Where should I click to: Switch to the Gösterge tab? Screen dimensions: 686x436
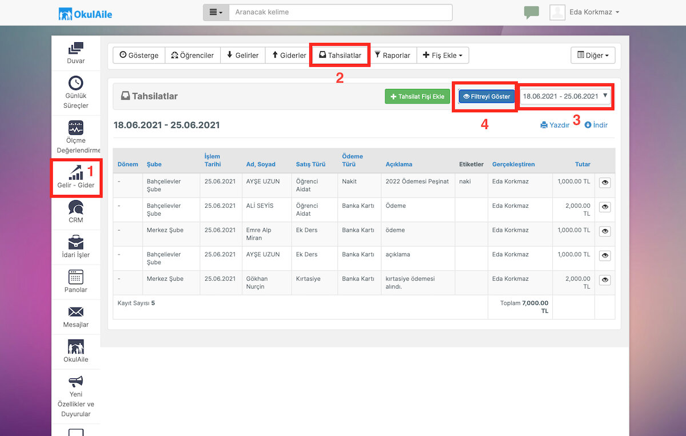139,55
